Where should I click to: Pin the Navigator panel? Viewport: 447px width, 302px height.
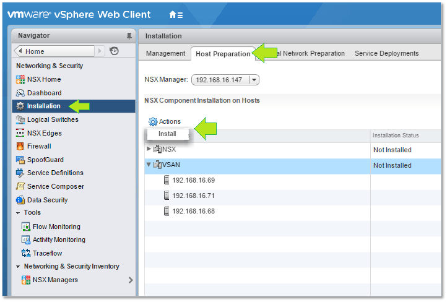click(x=129, y=36)
